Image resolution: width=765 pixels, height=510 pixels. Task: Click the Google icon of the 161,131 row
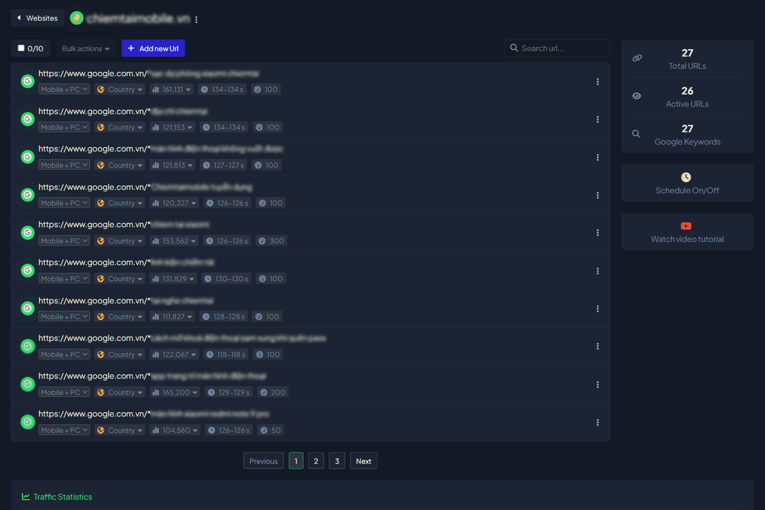(x=28, y=81)
